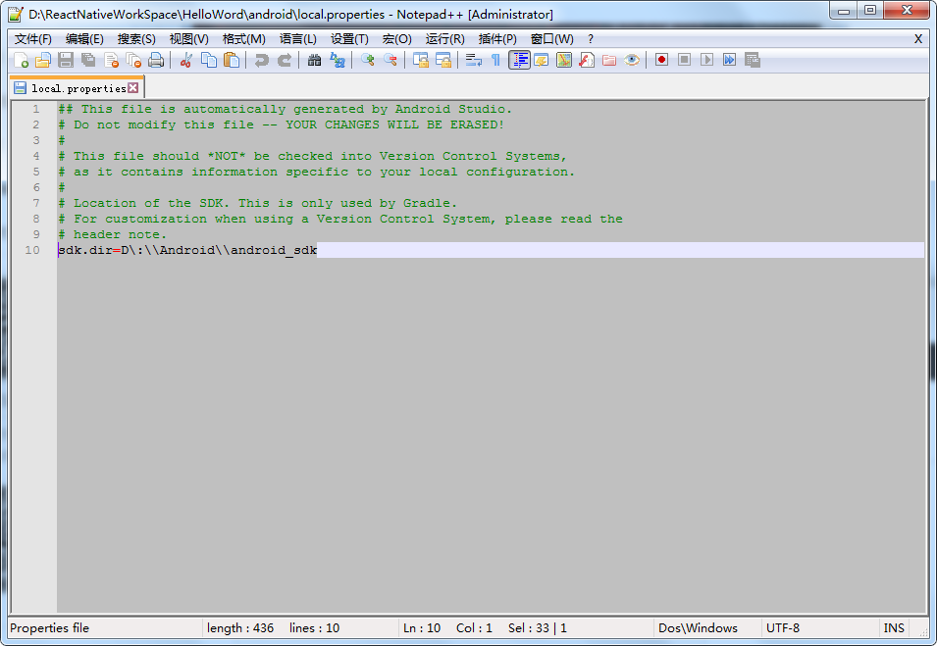This screenshot has width=937, height=646.
Task: Open the 语言(L) menu
Action: 297,38
